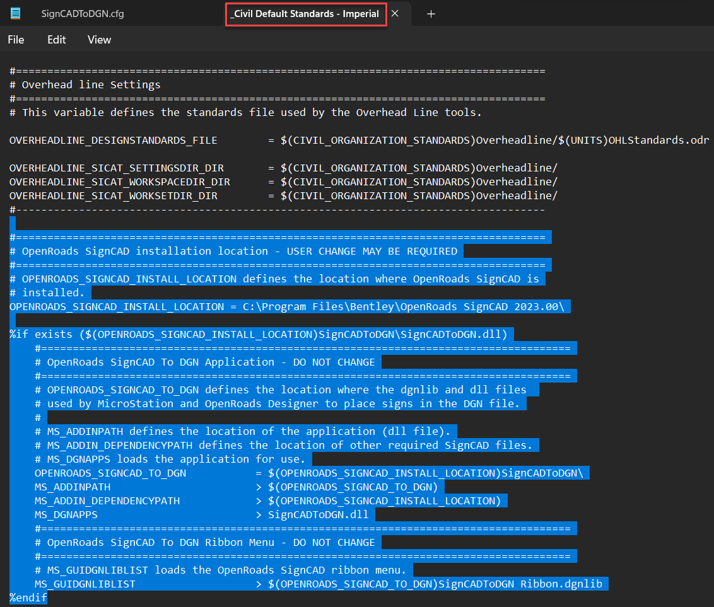Add a new tab with plus button

click(x=431, y=14)
